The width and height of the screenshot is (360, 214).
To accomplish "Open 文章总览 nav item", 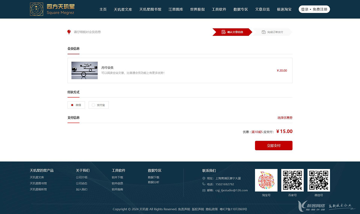I will [262, 9].
